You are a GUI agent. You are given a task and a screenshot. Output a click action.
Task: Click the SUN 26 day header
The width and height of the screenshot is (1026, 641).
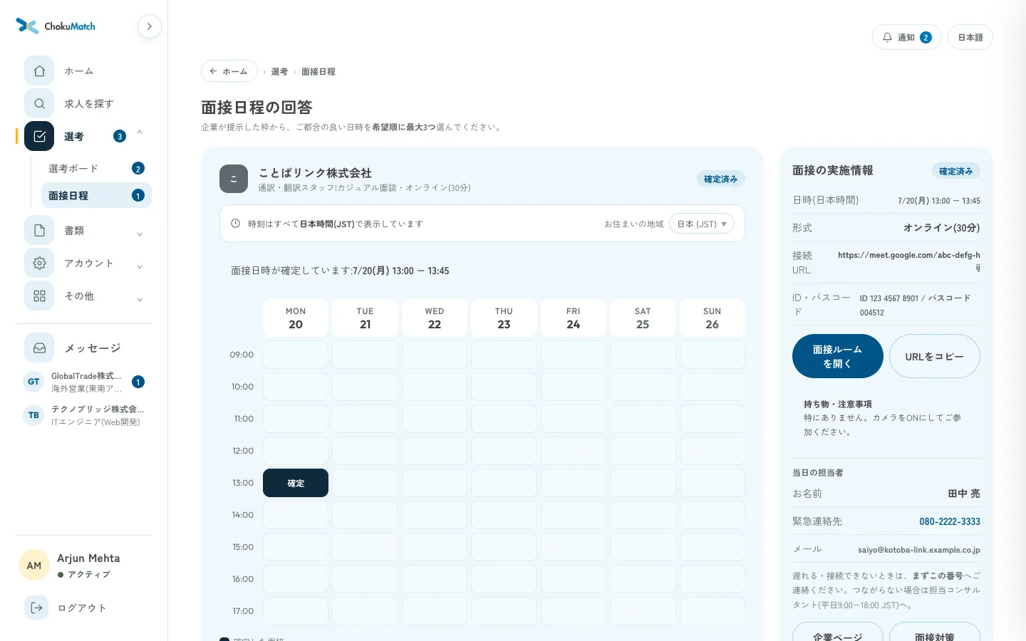point(712,318)
